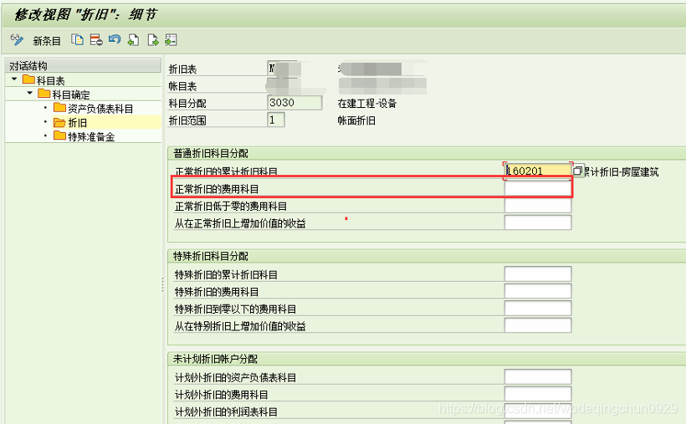This screenshot has width=686, height=424.
Task: Click the 帐目表 field label
Action: [182, 86]
